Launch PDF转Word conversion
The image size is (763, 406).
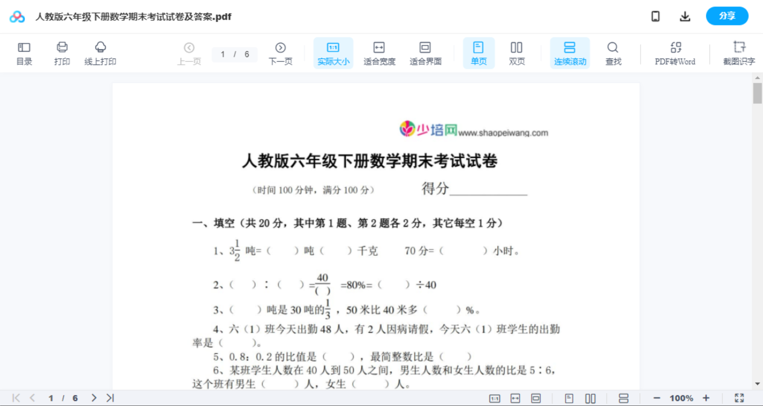tap(675, 53)
